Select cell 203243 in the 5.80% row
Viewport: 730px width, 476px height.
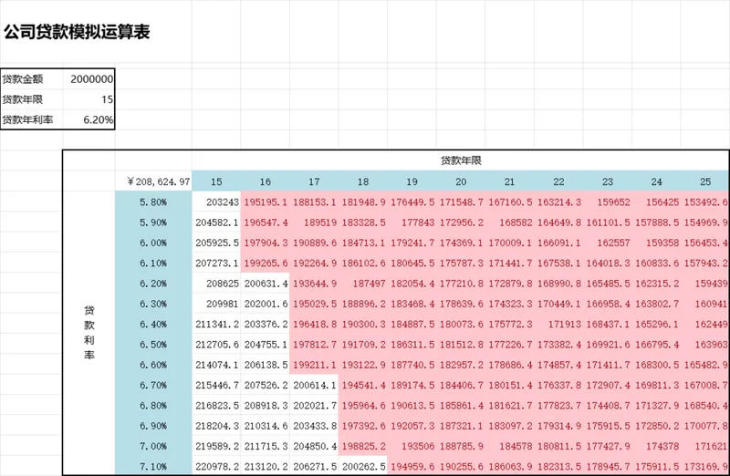(x=216, y=202)
